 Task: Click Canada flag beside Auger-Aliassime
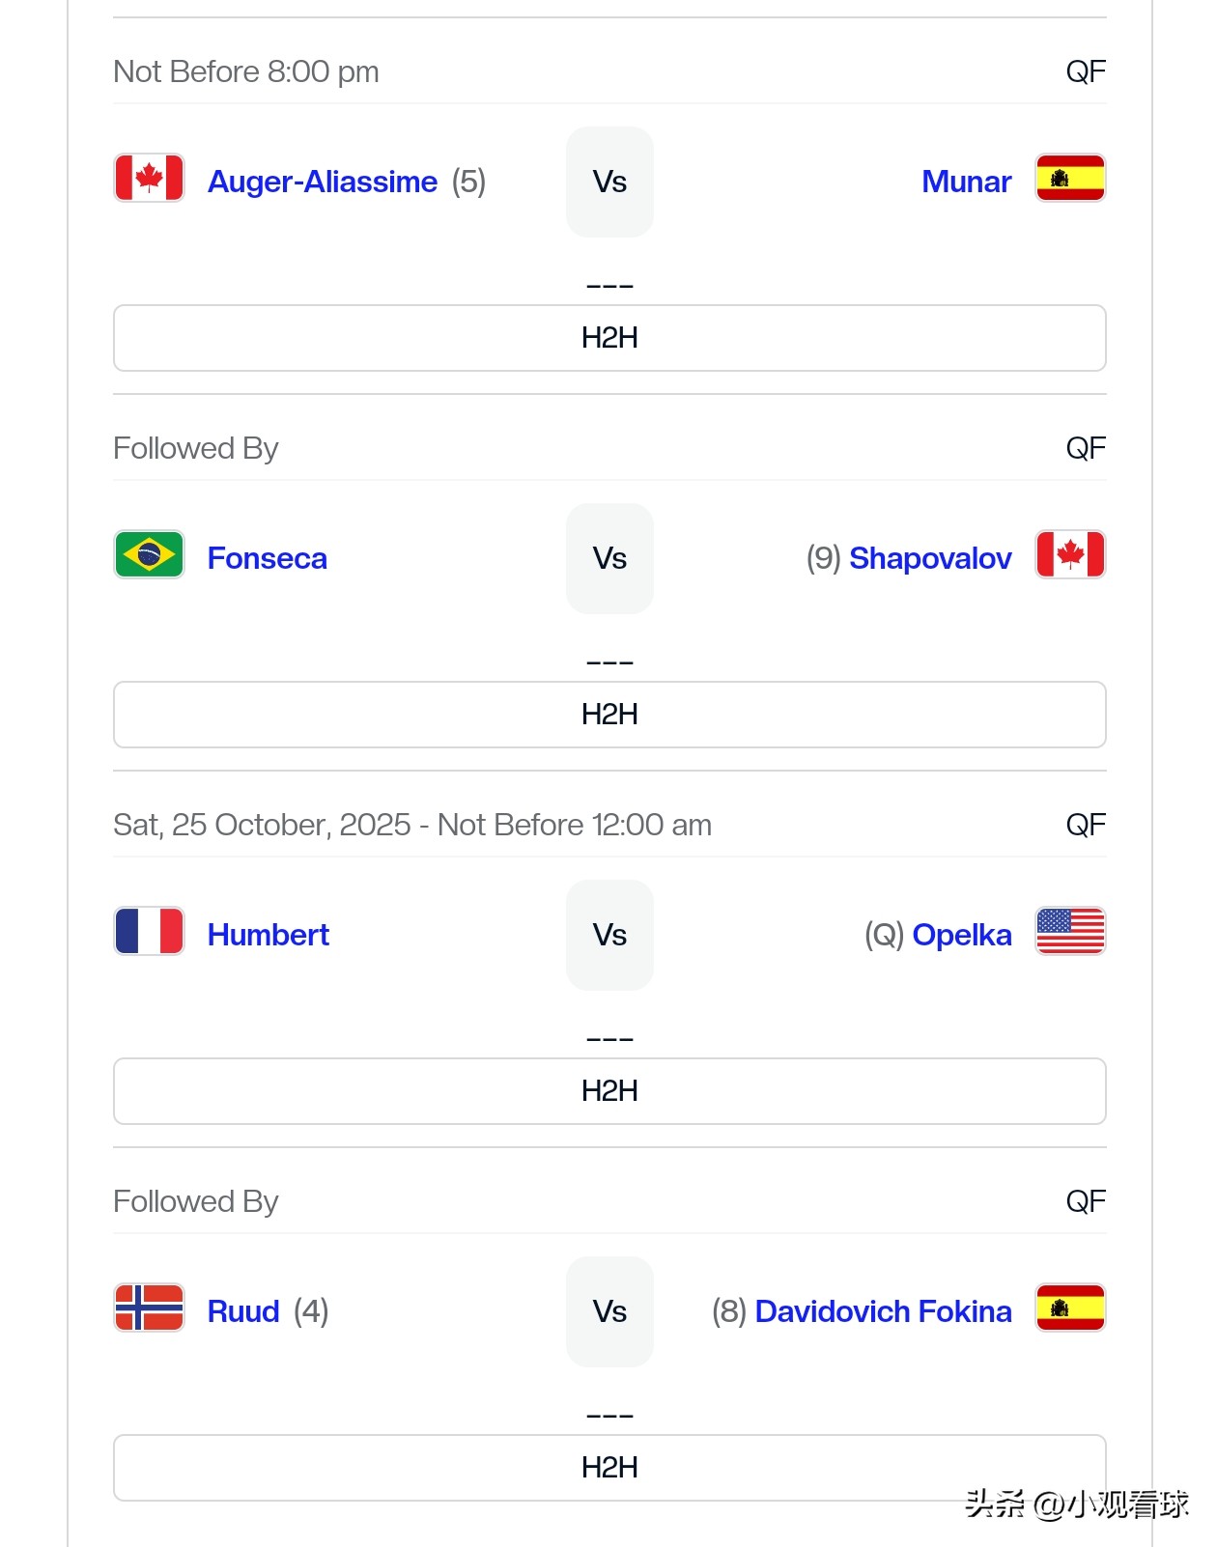(149, 178)
